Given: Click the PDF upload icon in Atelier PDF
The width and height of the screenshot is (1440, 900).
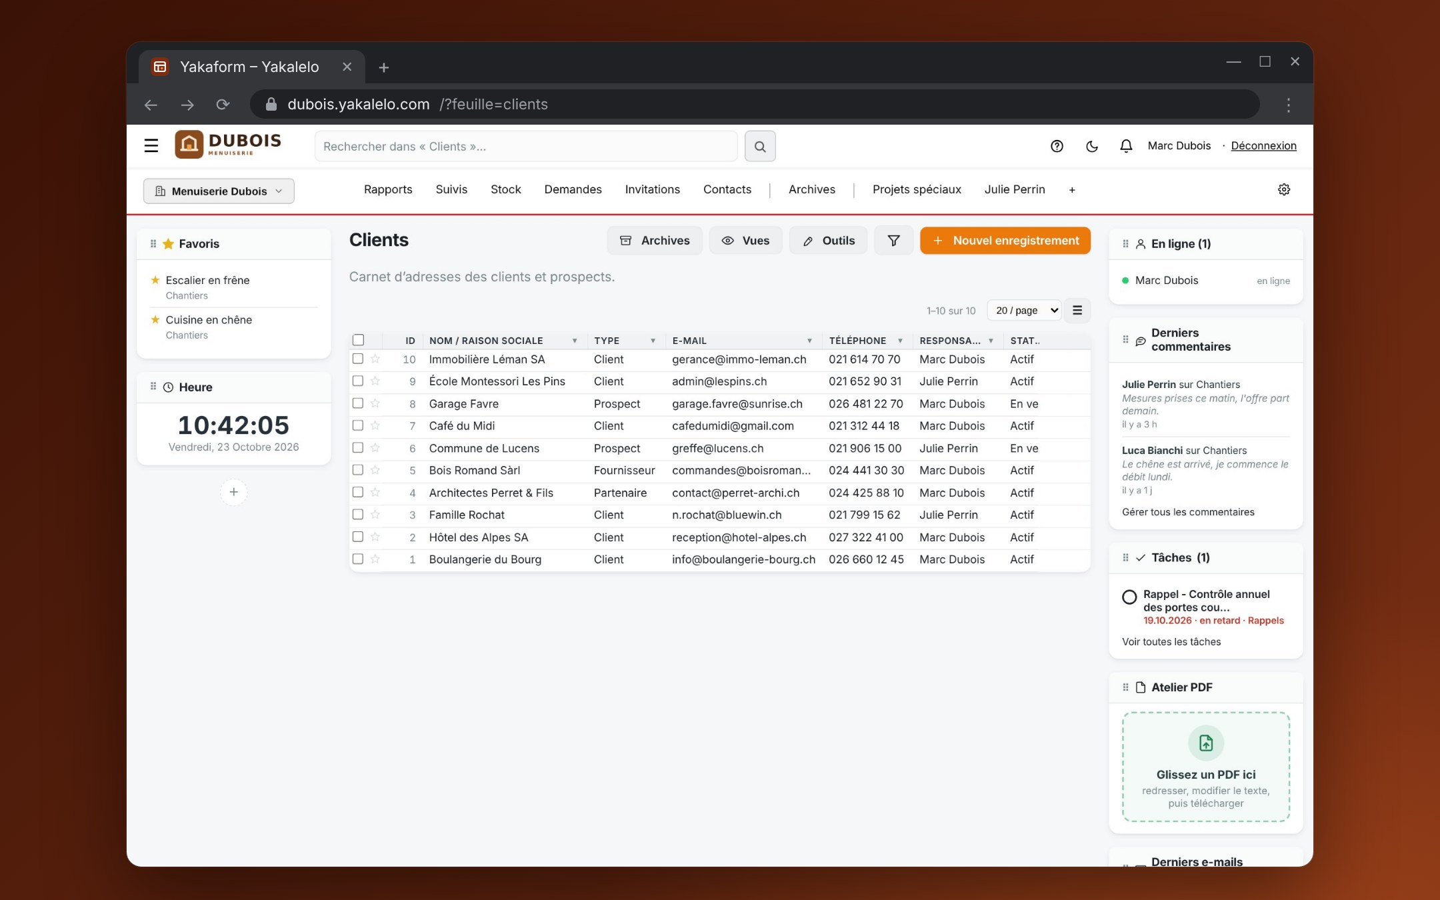Looking at the screenshot, I should pos(1206,743).
